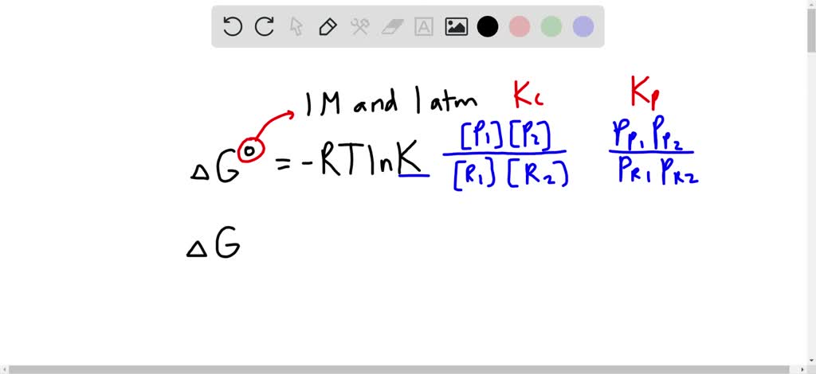The width and height of the screenshot is (816, 374).
Task: Click the undo arrow icon
Action: point(233,26)
